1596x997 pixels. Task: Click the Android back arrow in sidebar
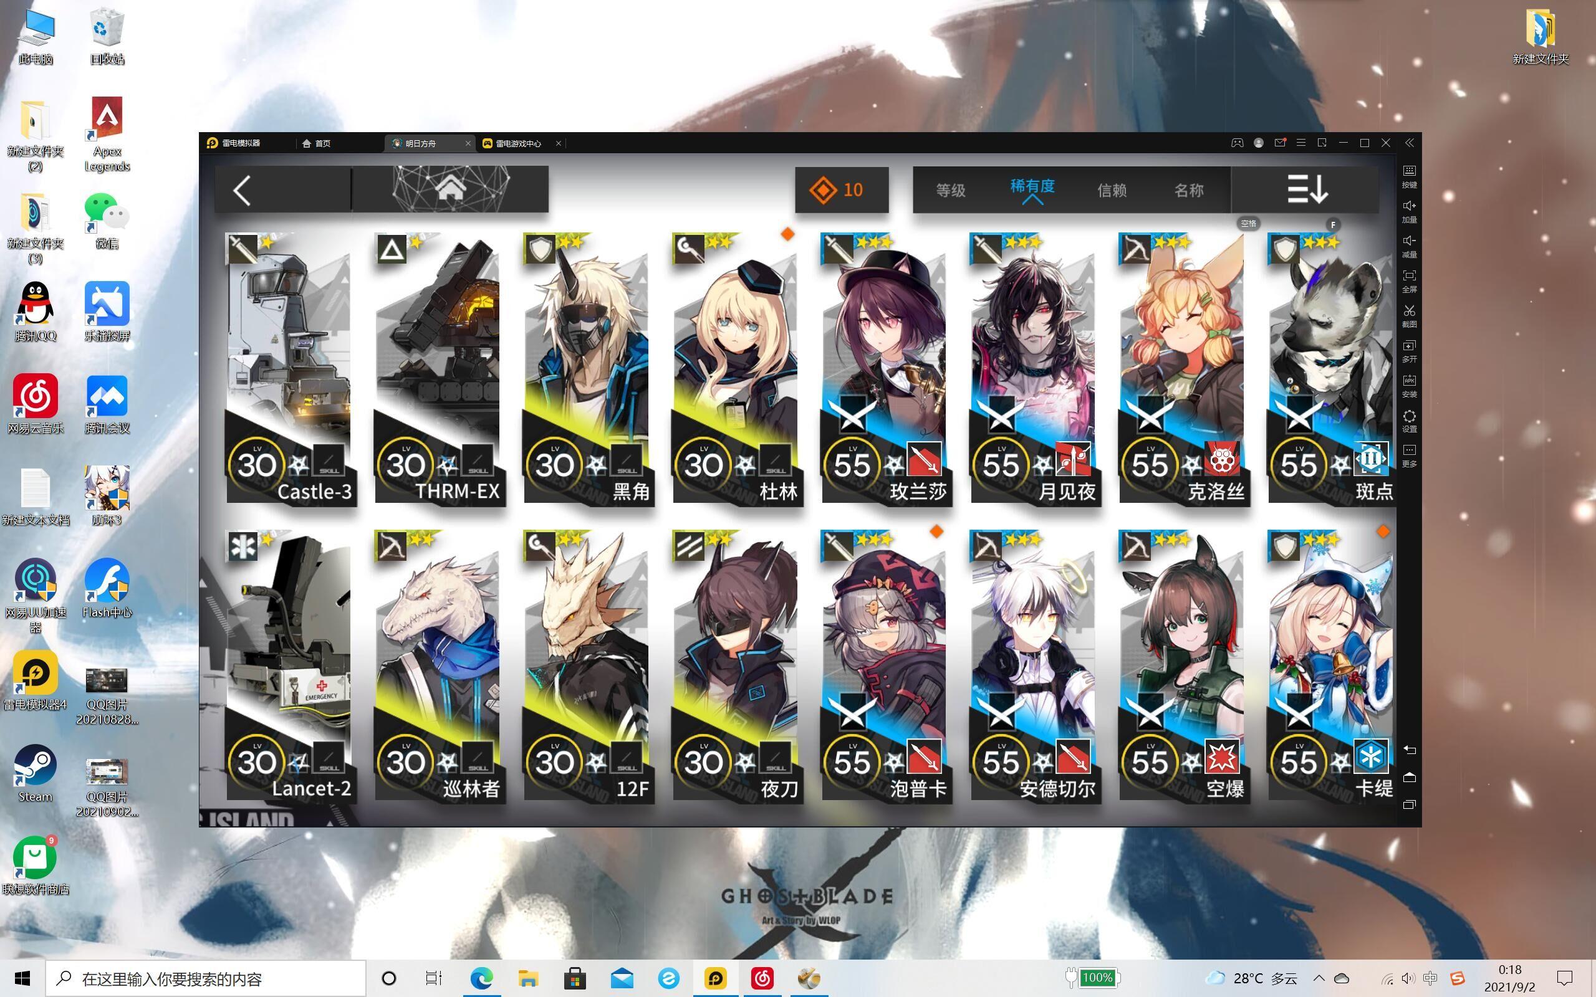[1409, 750]
